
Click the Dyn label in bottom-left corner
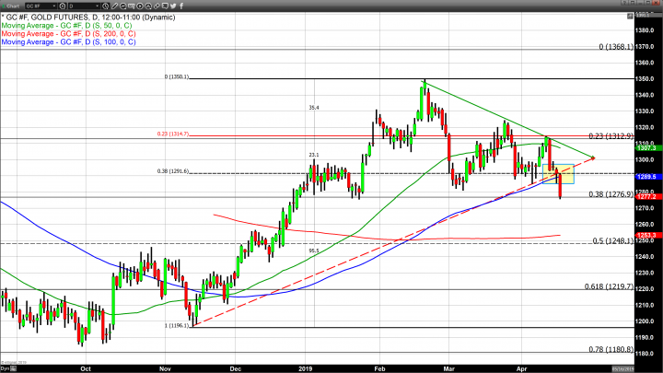point(5,368)
